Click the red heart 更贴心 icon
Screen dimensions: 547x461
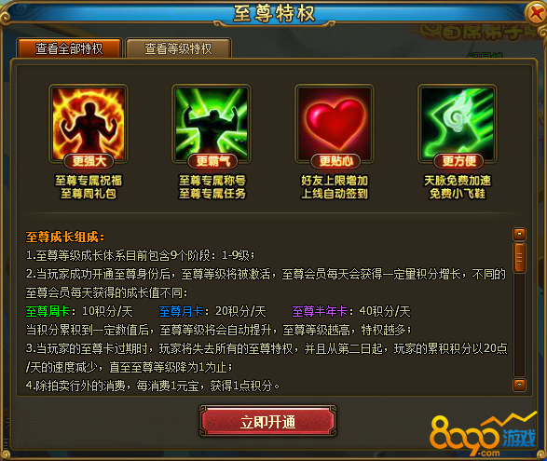(x=335, y=122)
